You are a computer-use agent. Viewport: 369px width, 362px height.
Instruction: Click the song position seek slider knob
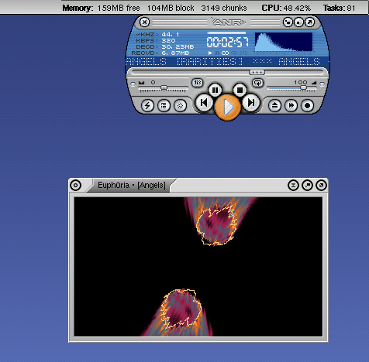click(257, 72)
